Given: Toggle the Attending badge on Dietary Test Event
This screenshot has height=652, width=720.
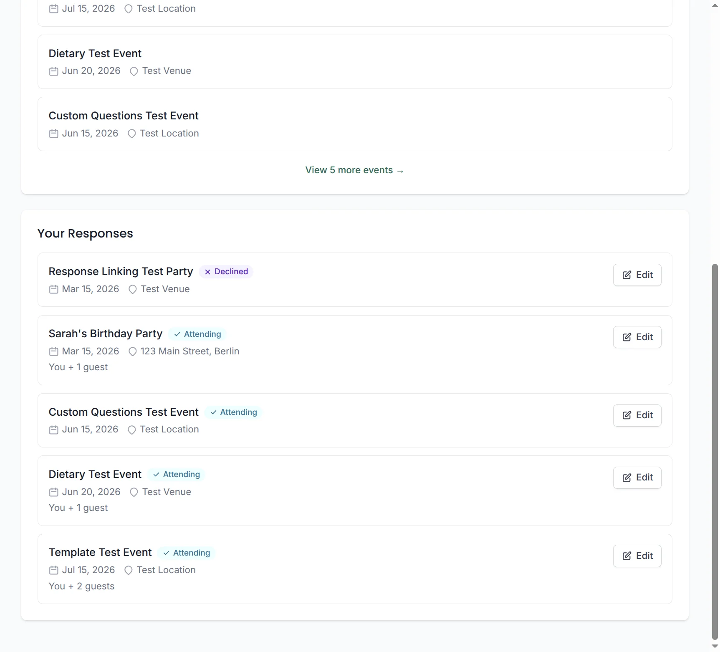Looking at the screenshot, I should [x=176, y=474].
